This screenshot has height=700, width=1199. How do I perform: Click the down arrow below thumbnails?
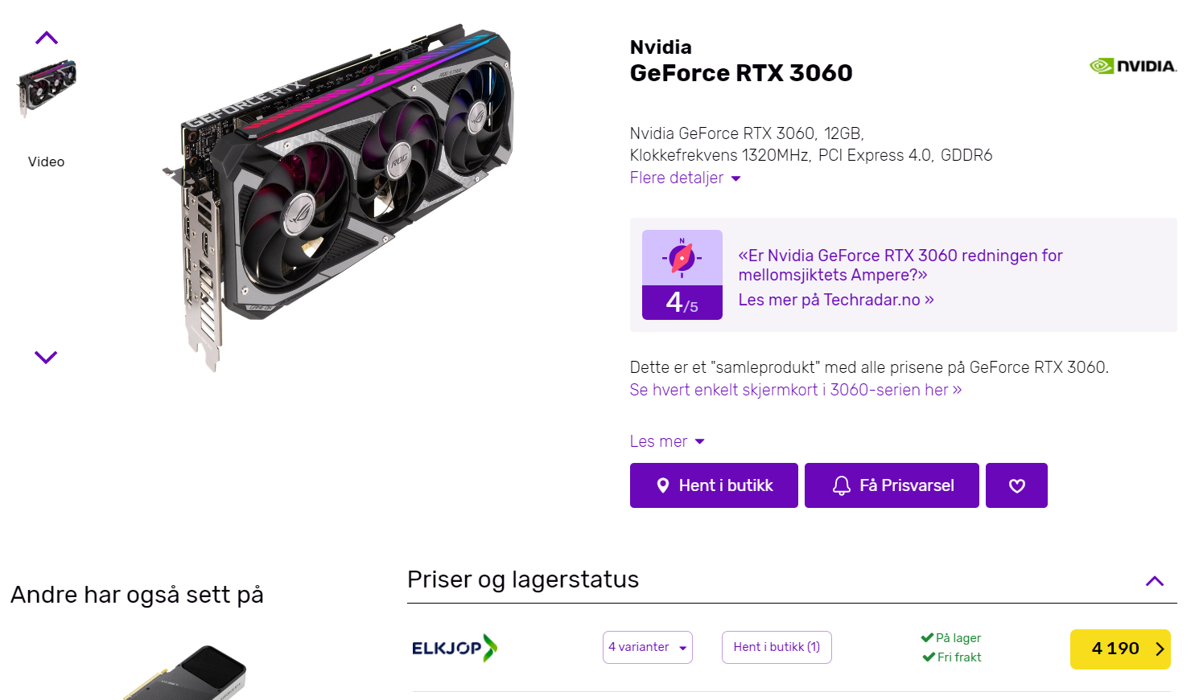click(46, 357)
